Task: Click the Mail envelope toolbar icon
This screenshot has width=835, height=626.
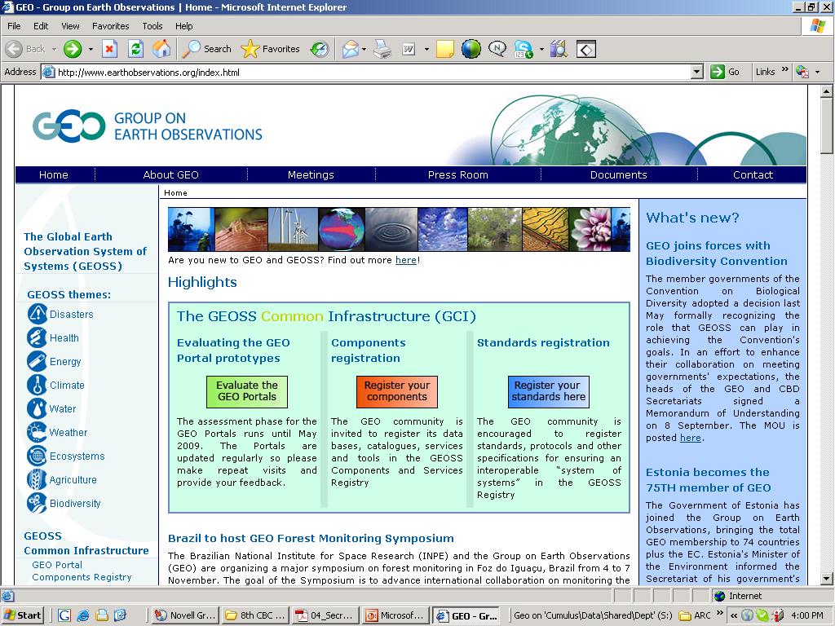Action: [351, 49]
